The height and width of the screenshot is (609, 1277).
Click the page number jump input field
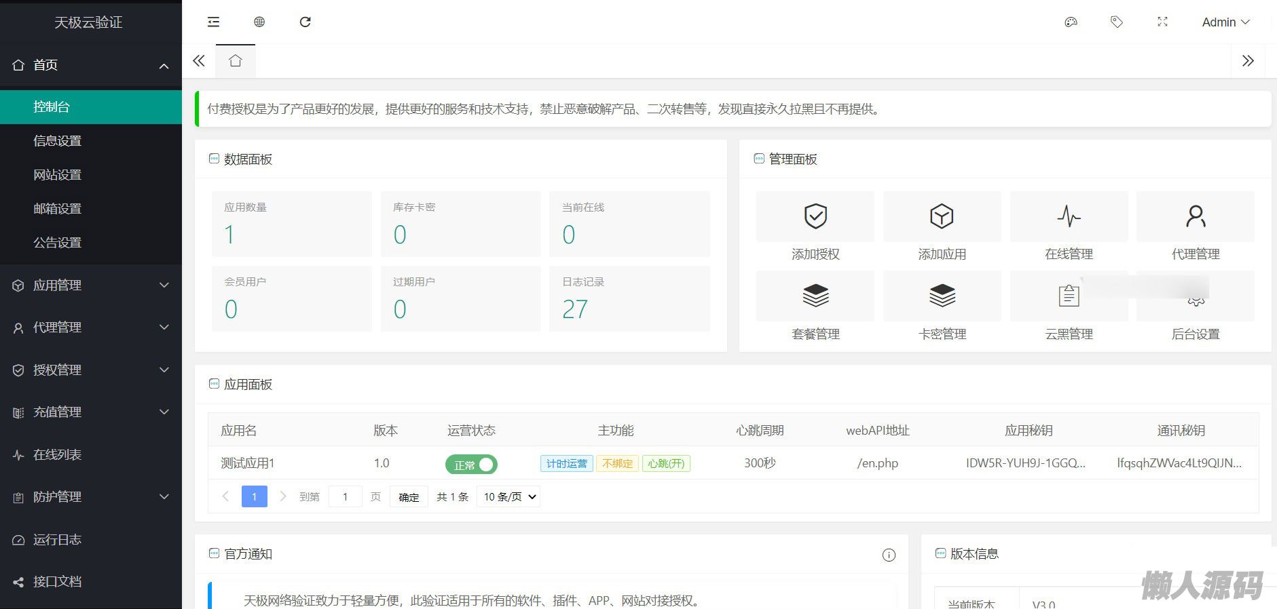(x=345, y=497)
